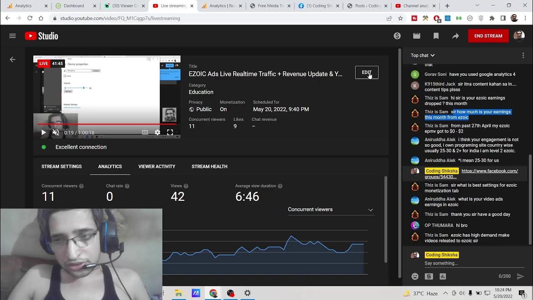Toggle closed captions on preview player
This screenshot has width=533, height=300.
(x=145, y=132)
